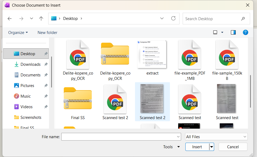This screenshot has width=257, height=157.
Task: Click the search magnifier icon
Action: 243,19
